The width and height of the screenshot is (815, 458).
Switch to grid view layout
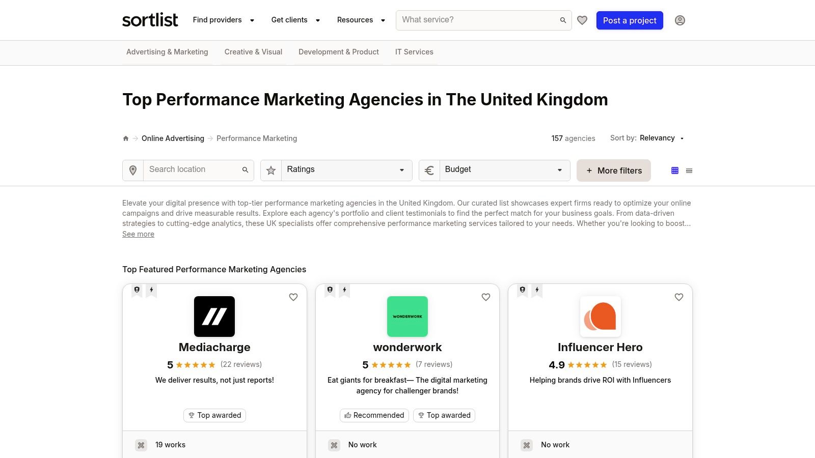[675, 170]
